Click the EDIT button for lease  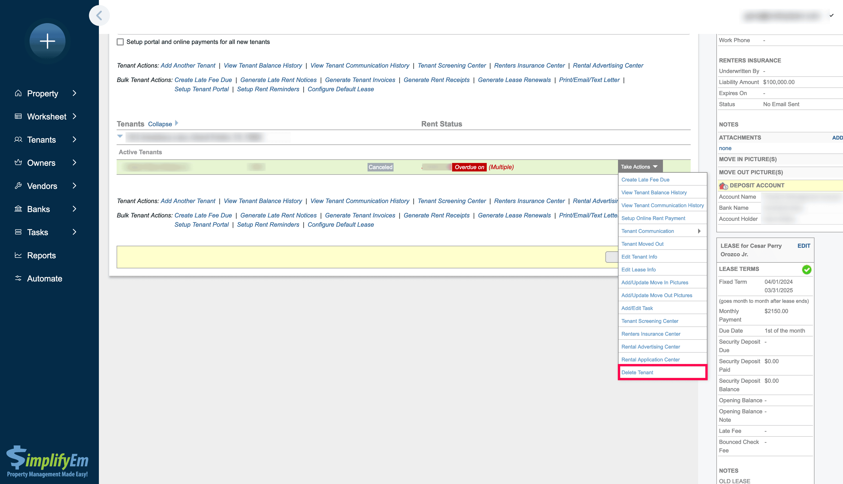[804, 245]
